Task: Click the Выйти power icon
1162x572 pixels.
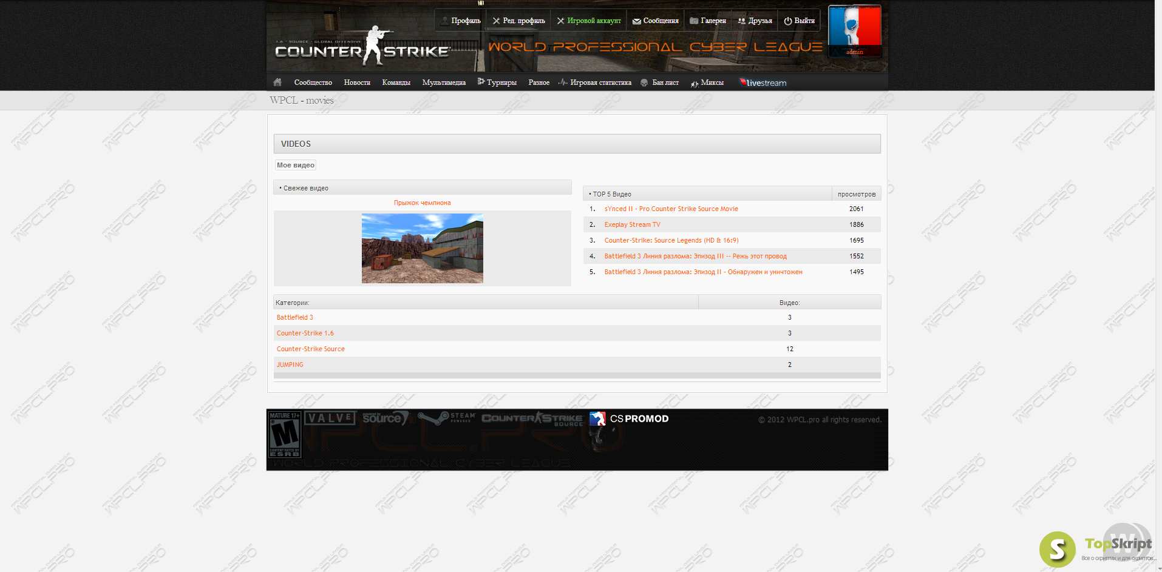Action: pos(788,21)
